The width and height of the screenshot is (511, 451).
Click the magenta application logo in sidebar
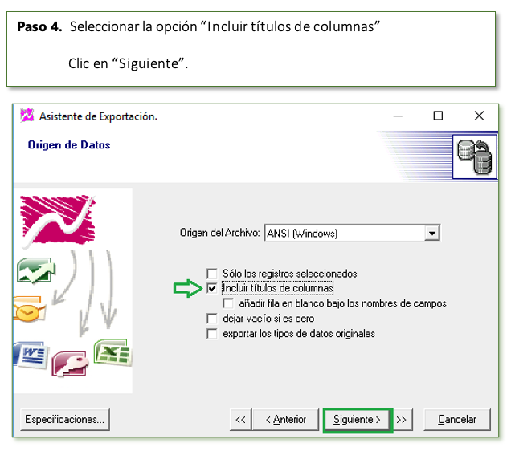(x=58, y=220)
